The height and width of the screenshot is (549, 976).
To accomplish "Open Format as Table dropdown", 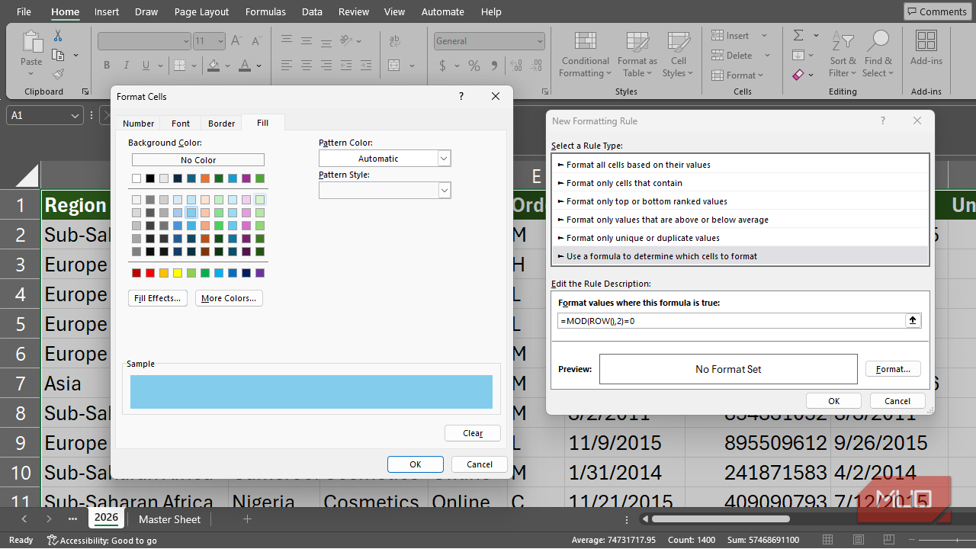I will pyautogui.click(x=637, y=55).
